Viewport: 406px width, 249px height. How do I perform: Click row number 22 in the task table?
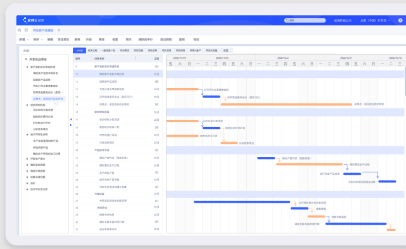(77, 165)
